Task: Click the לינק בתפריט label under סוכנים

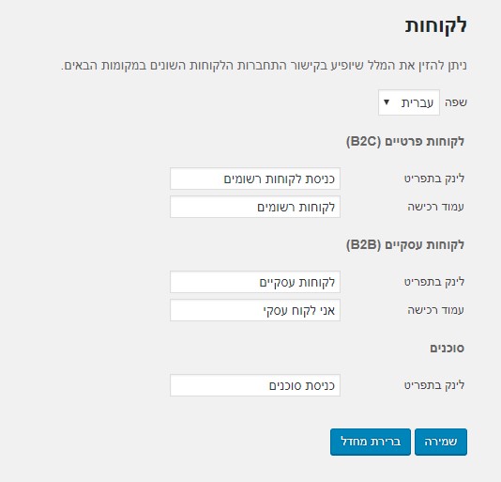Action: pos(433,385)
